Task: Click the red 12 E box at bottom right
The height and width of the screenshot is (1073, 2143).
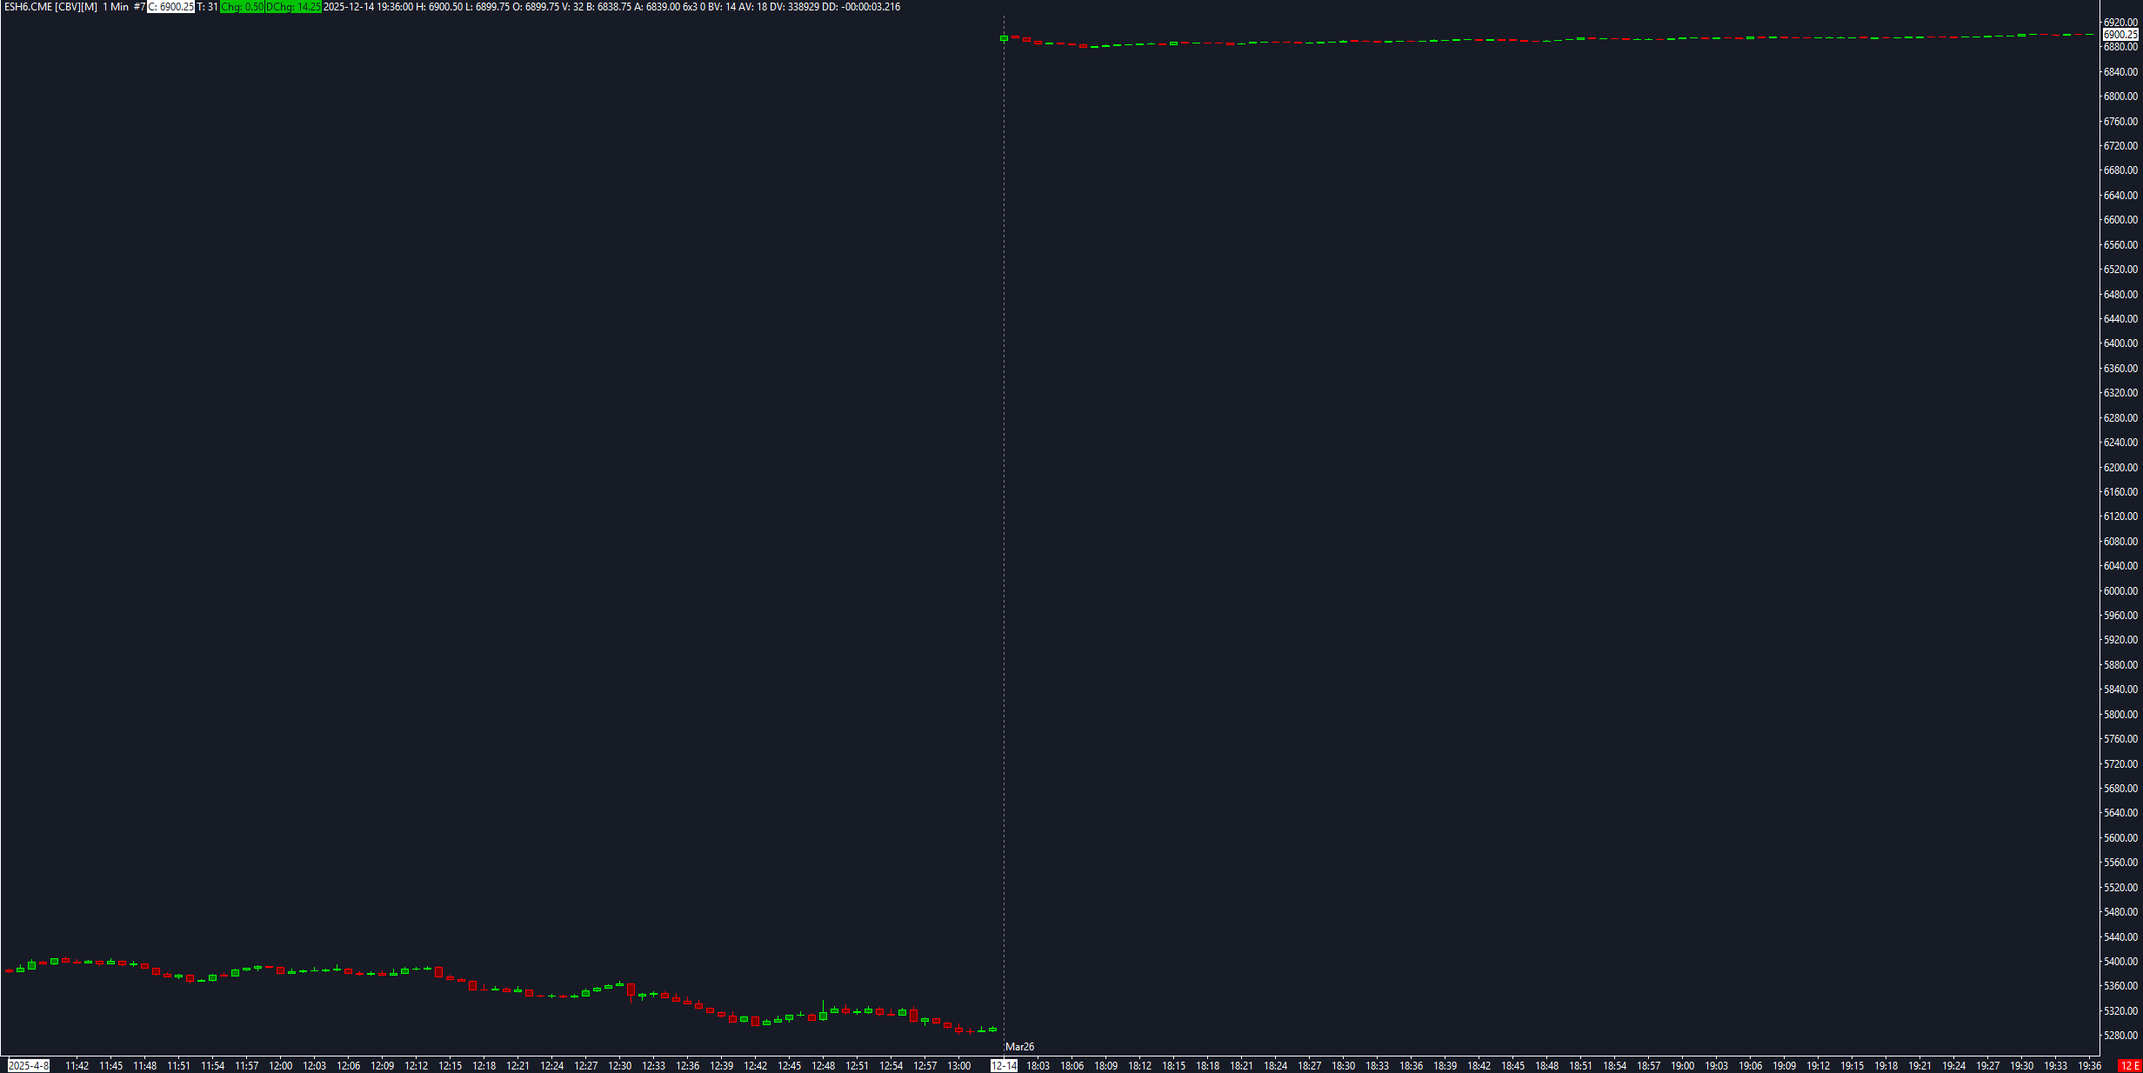Action: 2129,1065
